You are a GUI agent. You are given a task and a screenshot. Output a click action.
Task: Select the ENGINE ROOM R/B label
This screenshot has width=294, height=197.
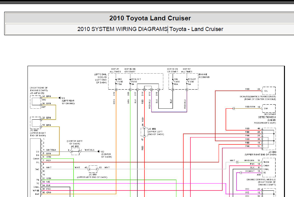pyautogui.click(x=204, y=76)
